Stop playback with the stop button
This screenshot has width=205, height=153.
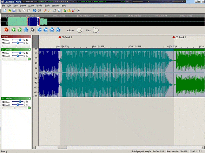(32, 30)
